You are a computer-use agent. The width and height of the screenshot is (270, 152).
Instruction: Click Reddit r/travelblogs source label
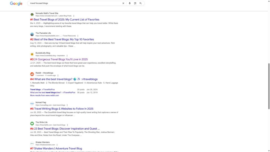point(44,73)
